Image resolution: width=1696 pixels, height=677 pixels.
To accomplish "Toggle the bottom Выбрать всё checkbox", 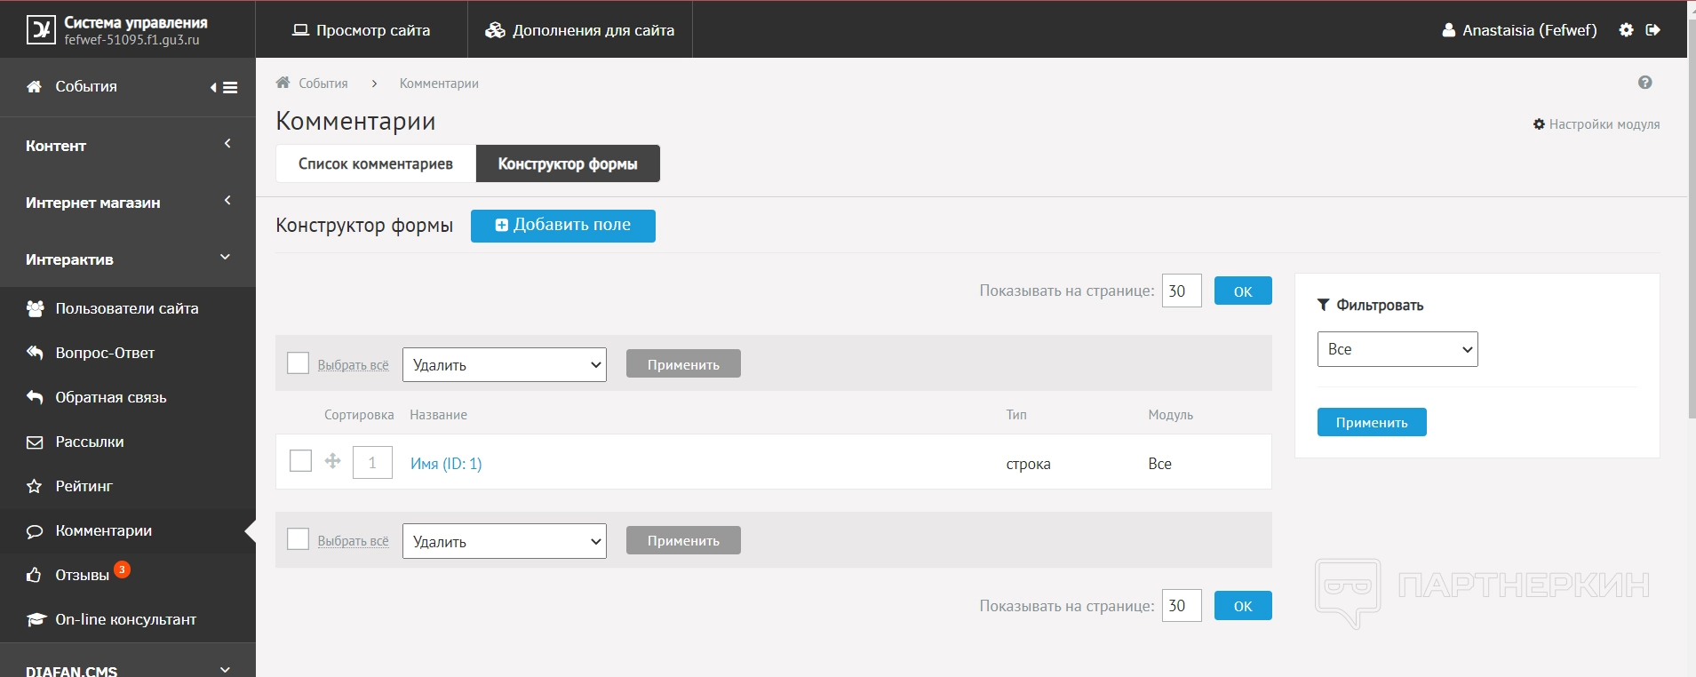I will point(299,539).
